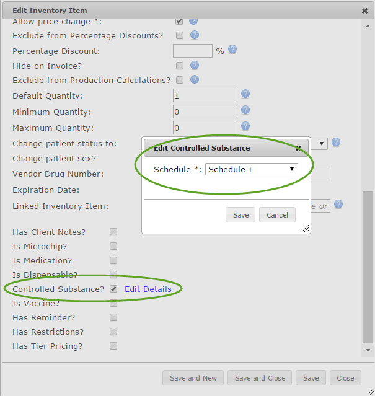Expand the Change patient status dropdown arrow

[321, 144]
